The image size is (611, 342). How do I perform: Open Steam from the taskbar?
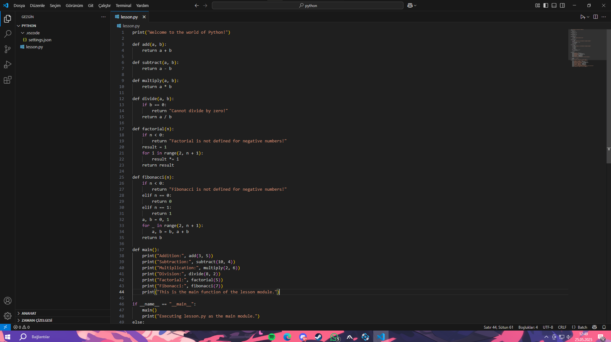319,337
